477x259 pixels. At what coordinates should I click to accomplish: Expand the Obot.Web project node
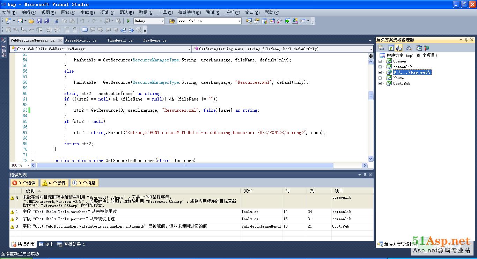[x=380, y=83]
